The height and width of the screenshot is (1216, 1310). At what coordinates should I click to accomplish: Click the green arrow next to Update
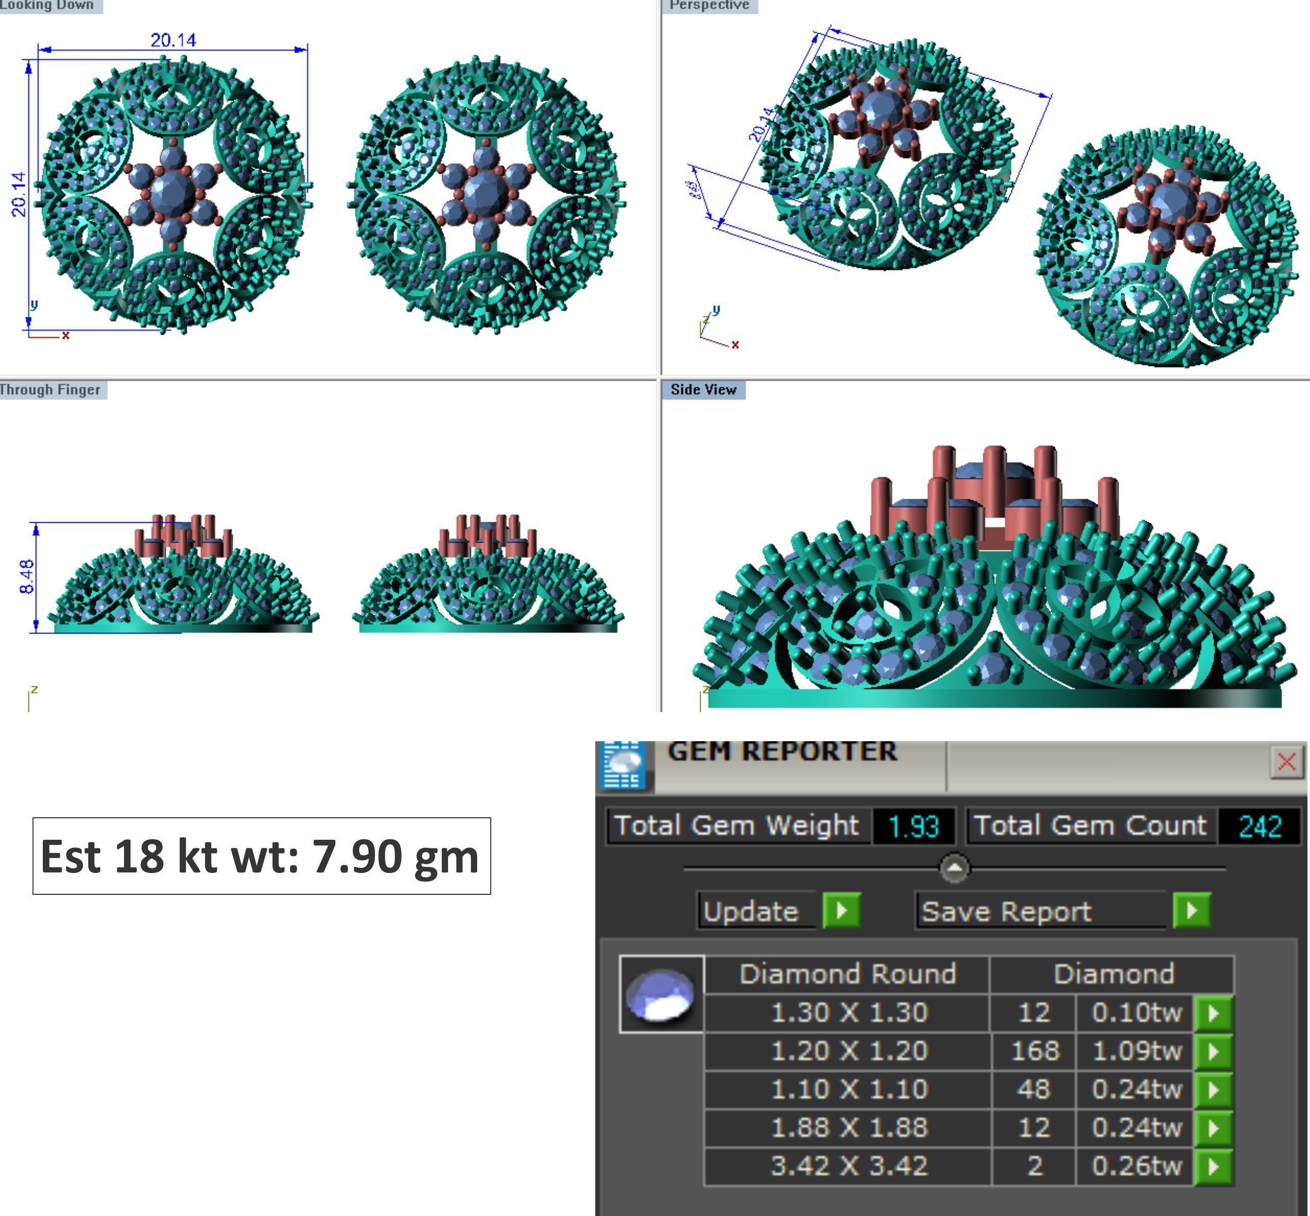841,911
